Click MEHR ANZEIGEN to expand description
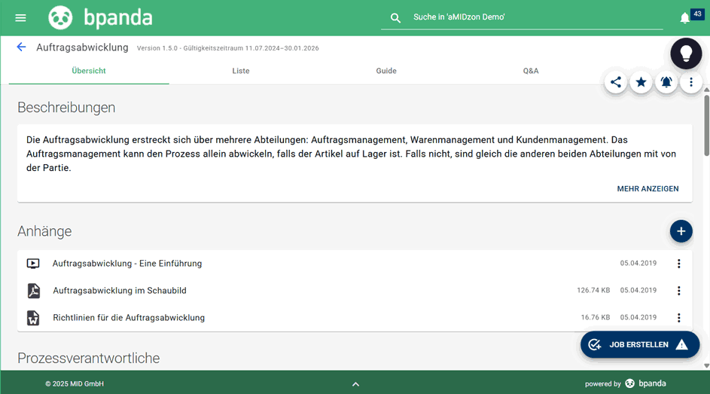The height and width of the screenshot is (394, 710). coord(648,189)
